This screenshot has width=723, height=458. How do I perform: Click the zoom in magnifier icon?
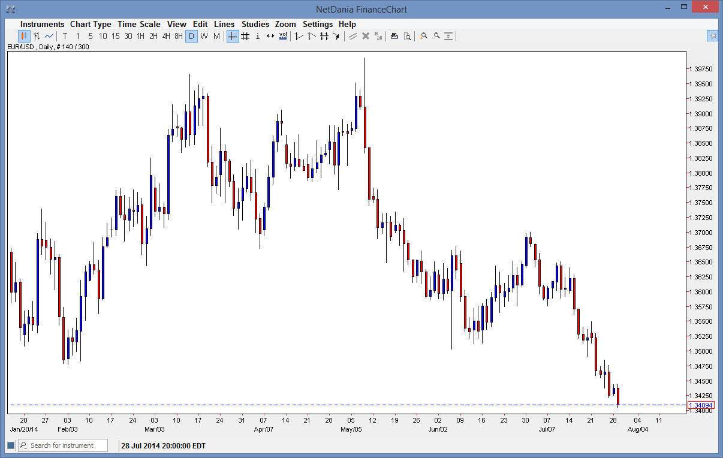[423, 36]
